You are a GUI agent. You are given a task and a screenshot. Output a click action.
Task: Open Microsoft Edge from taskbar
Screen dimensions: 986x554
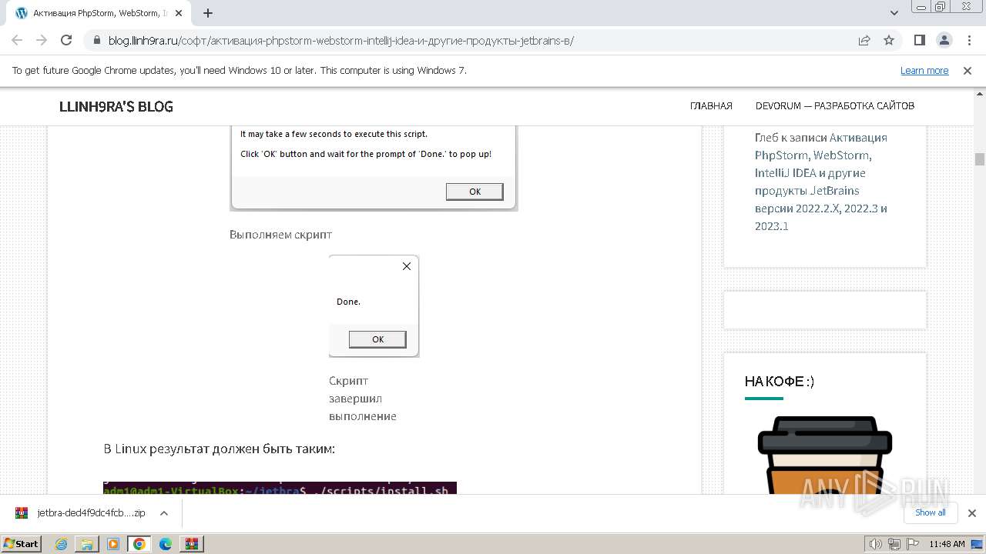coord(166,544)
